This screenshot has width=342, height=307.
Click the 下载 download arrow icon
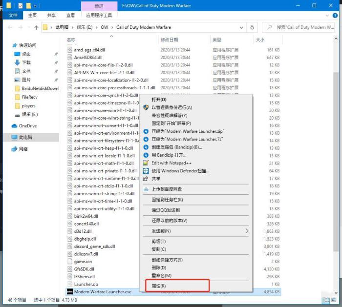(x=17, y=63)
